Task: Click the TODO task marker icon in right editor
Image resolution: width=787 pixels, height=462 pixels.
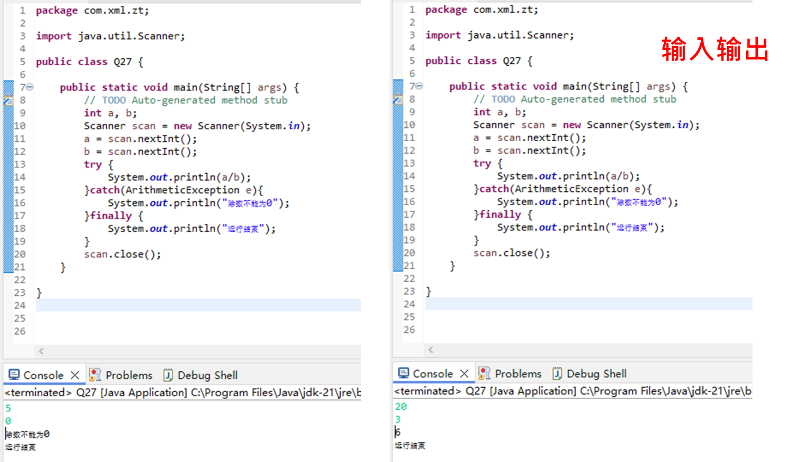Action: [398, 99]
